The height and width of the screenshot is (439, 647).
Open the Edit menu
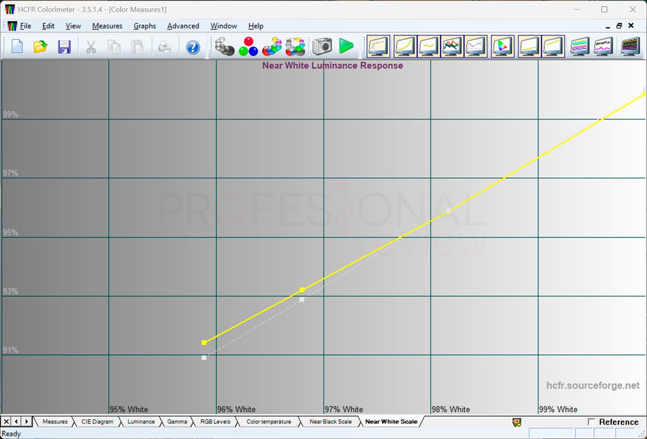(x=49, y=26)
